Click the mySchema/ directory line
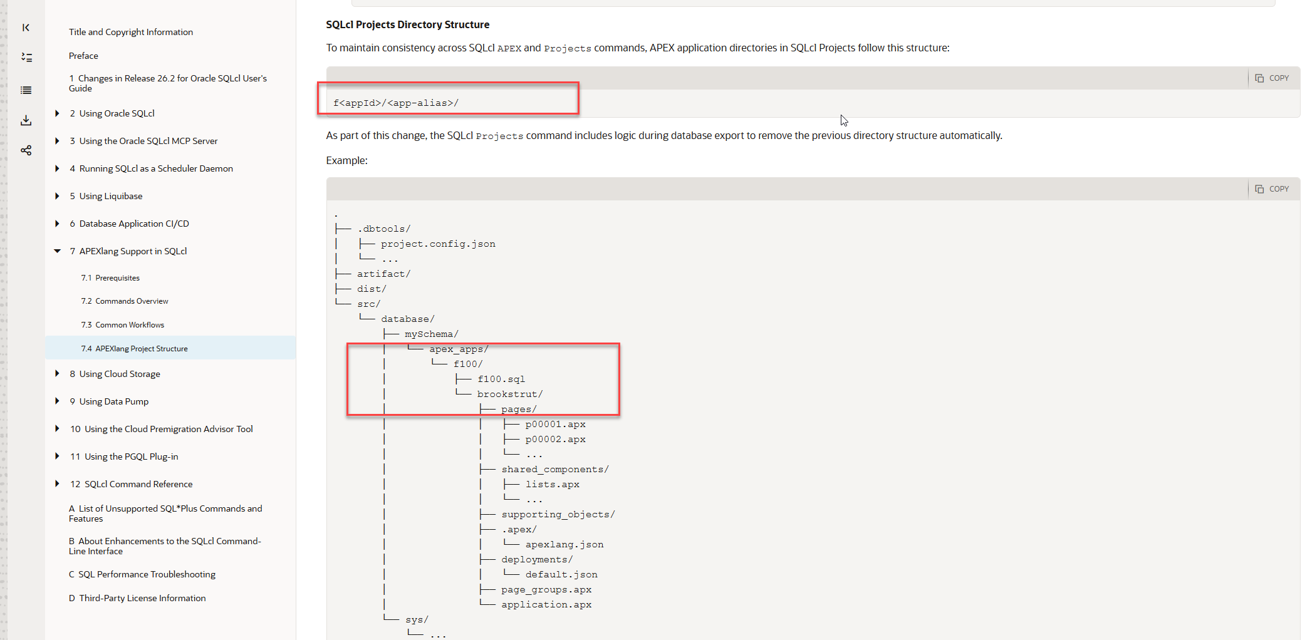This screenshot has width=1305, height=640. click(432, 334)
